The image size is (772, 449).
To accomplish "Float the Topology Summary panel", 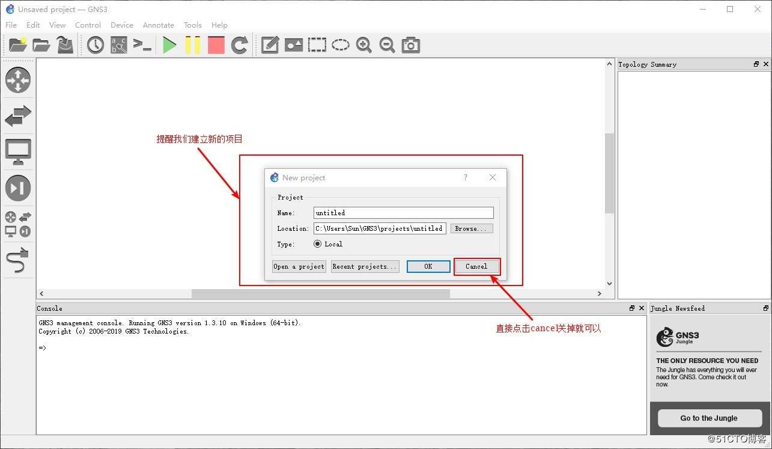I will click(x=756, y=64).
